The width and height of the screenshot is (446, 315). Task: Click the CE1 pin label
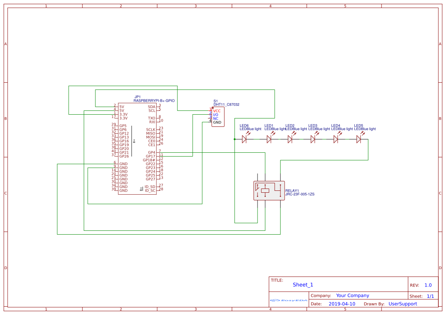(x=152, y=145)
